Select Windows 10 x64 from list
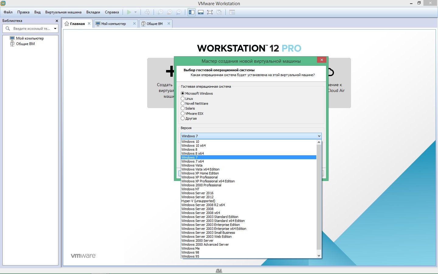This screenshot has height=274, width=438. click(x=193, y=146)
